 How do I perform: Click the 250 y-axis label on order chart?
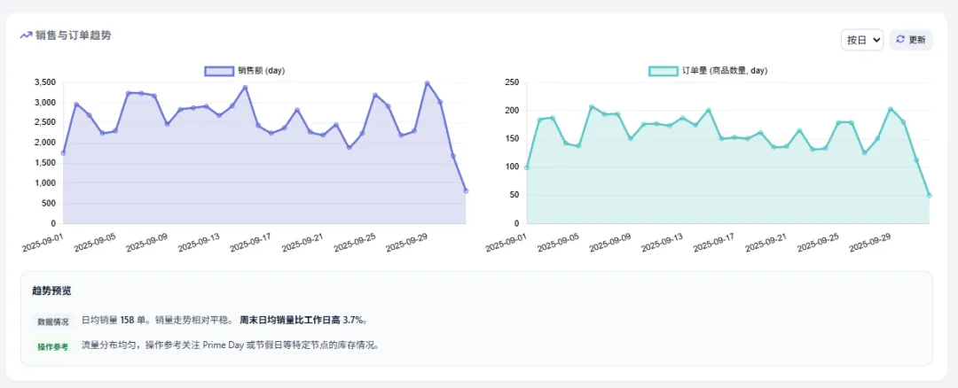[511, 82]
